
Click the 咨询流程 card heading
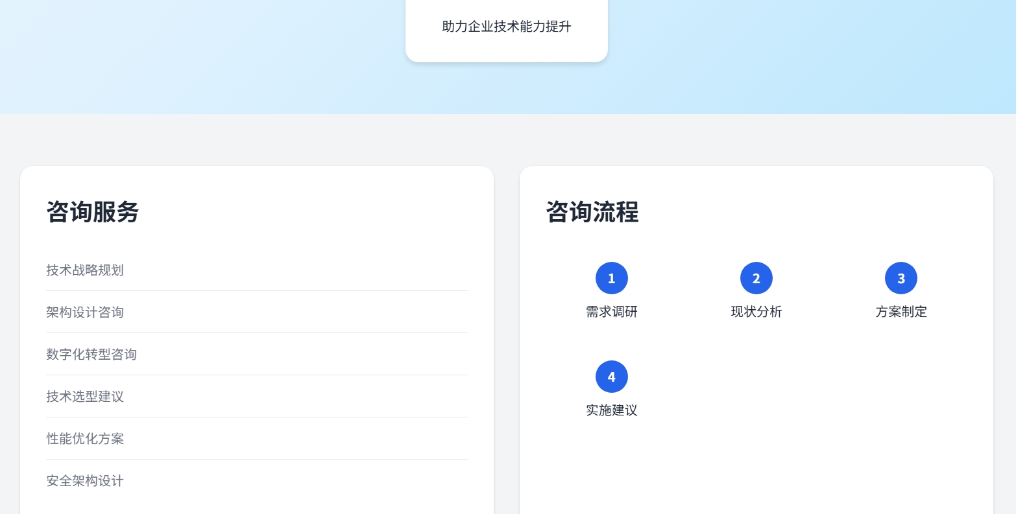[x=592, y=212]
